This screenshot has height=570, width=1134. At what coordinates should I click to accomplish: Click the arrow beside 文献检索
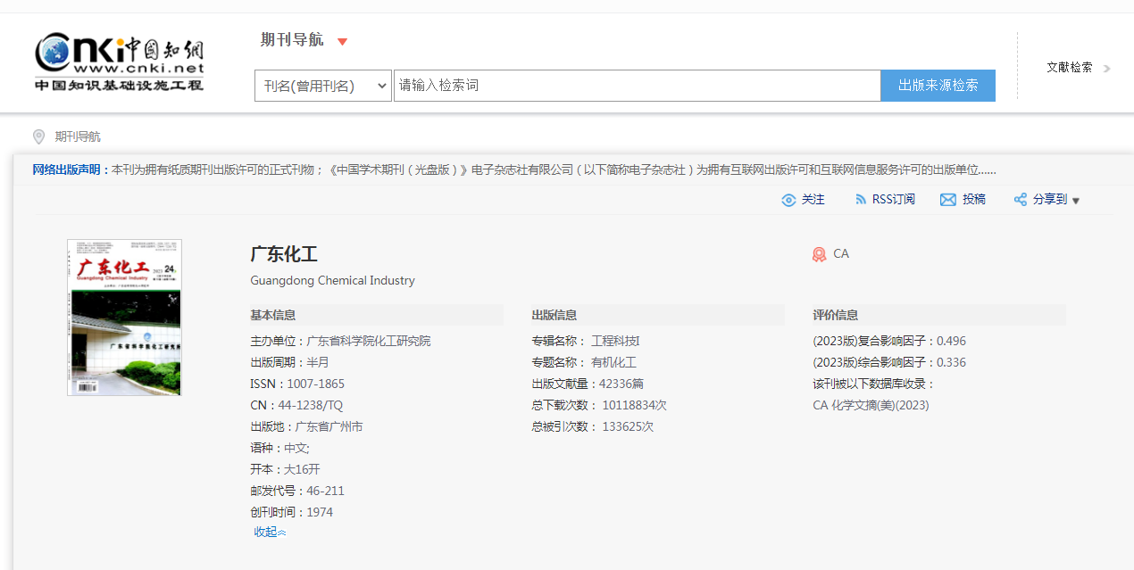pyautogui.click(x=1107, y=68)
